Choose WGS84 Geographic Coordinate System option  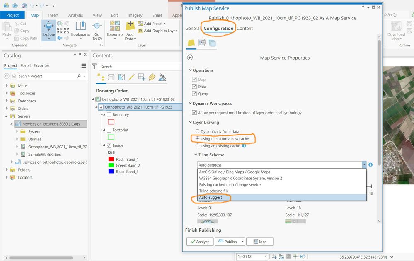pos(282,178)
